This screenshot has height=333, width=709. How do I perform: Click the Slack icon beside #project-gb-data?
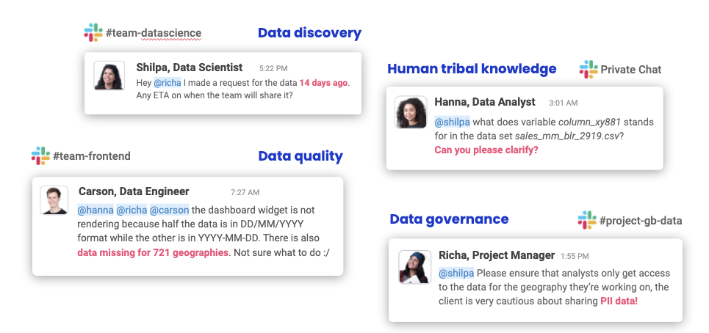click(x=587, y=220)
